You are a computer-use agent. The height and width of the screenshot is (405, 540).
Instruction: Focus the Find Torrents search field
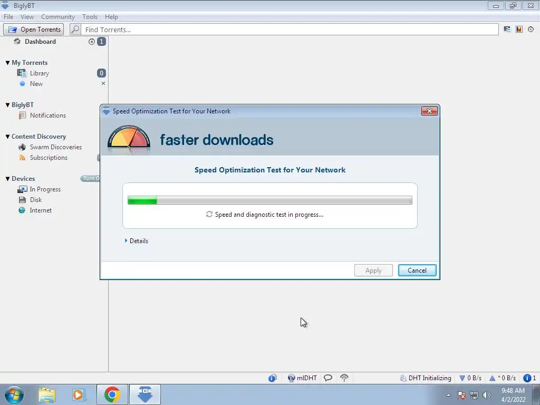(290, 30)
